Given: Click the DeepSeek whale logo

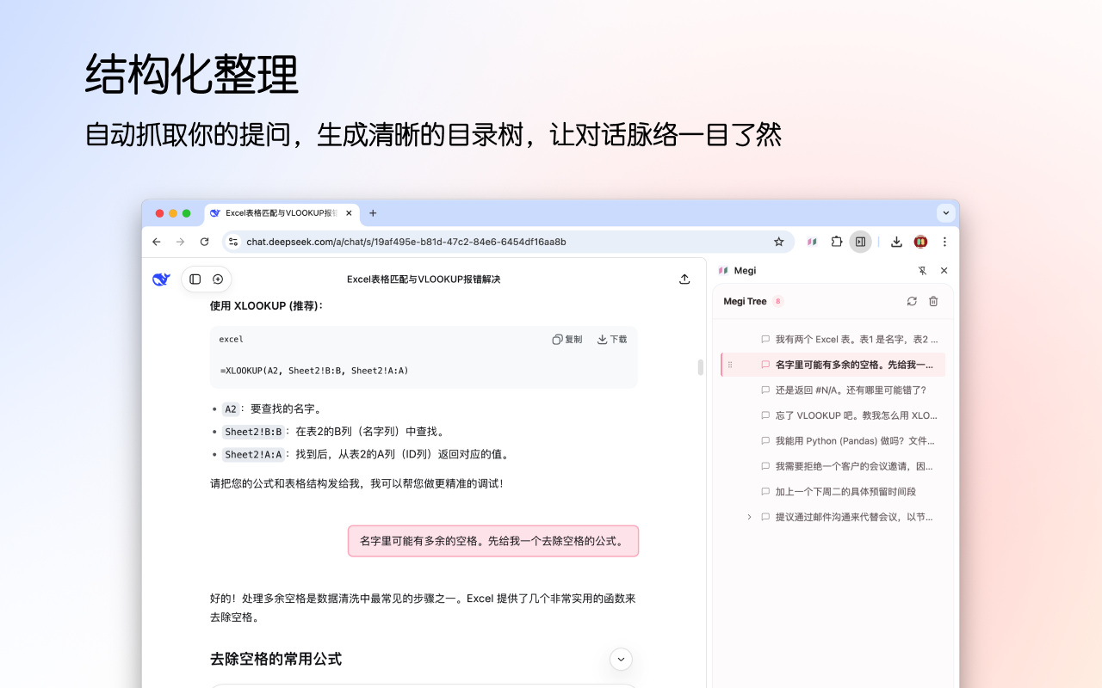Looking at the screenshot, I should click(161, 279).
